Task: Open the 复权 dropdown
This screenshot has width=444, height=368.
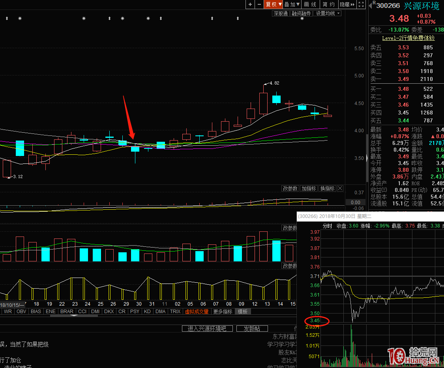Action: coord(273,4)
